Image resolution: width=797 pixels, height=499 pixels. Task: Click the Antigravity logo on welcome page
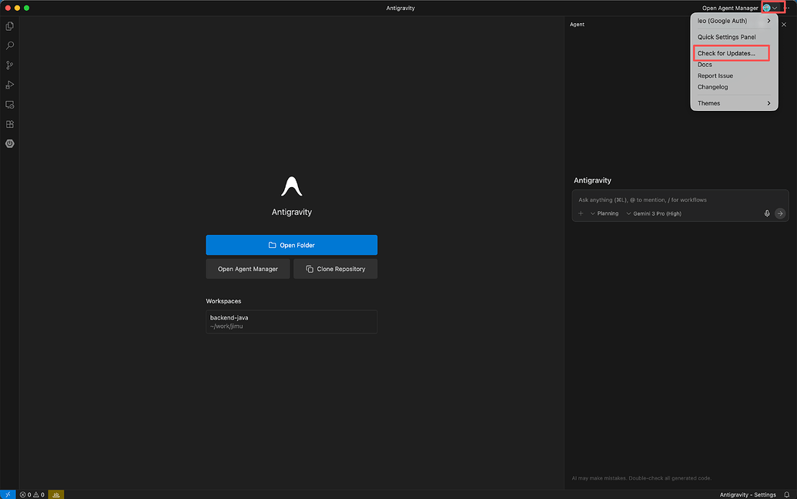[292, 186]
